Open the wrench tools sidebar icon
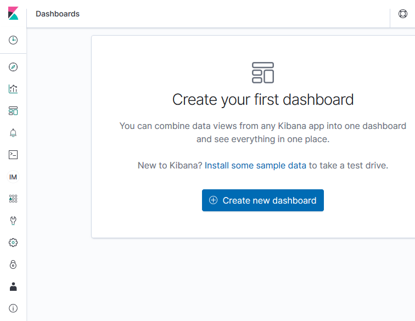Screen dimensions: 415x321 click(x=13, y=221)
